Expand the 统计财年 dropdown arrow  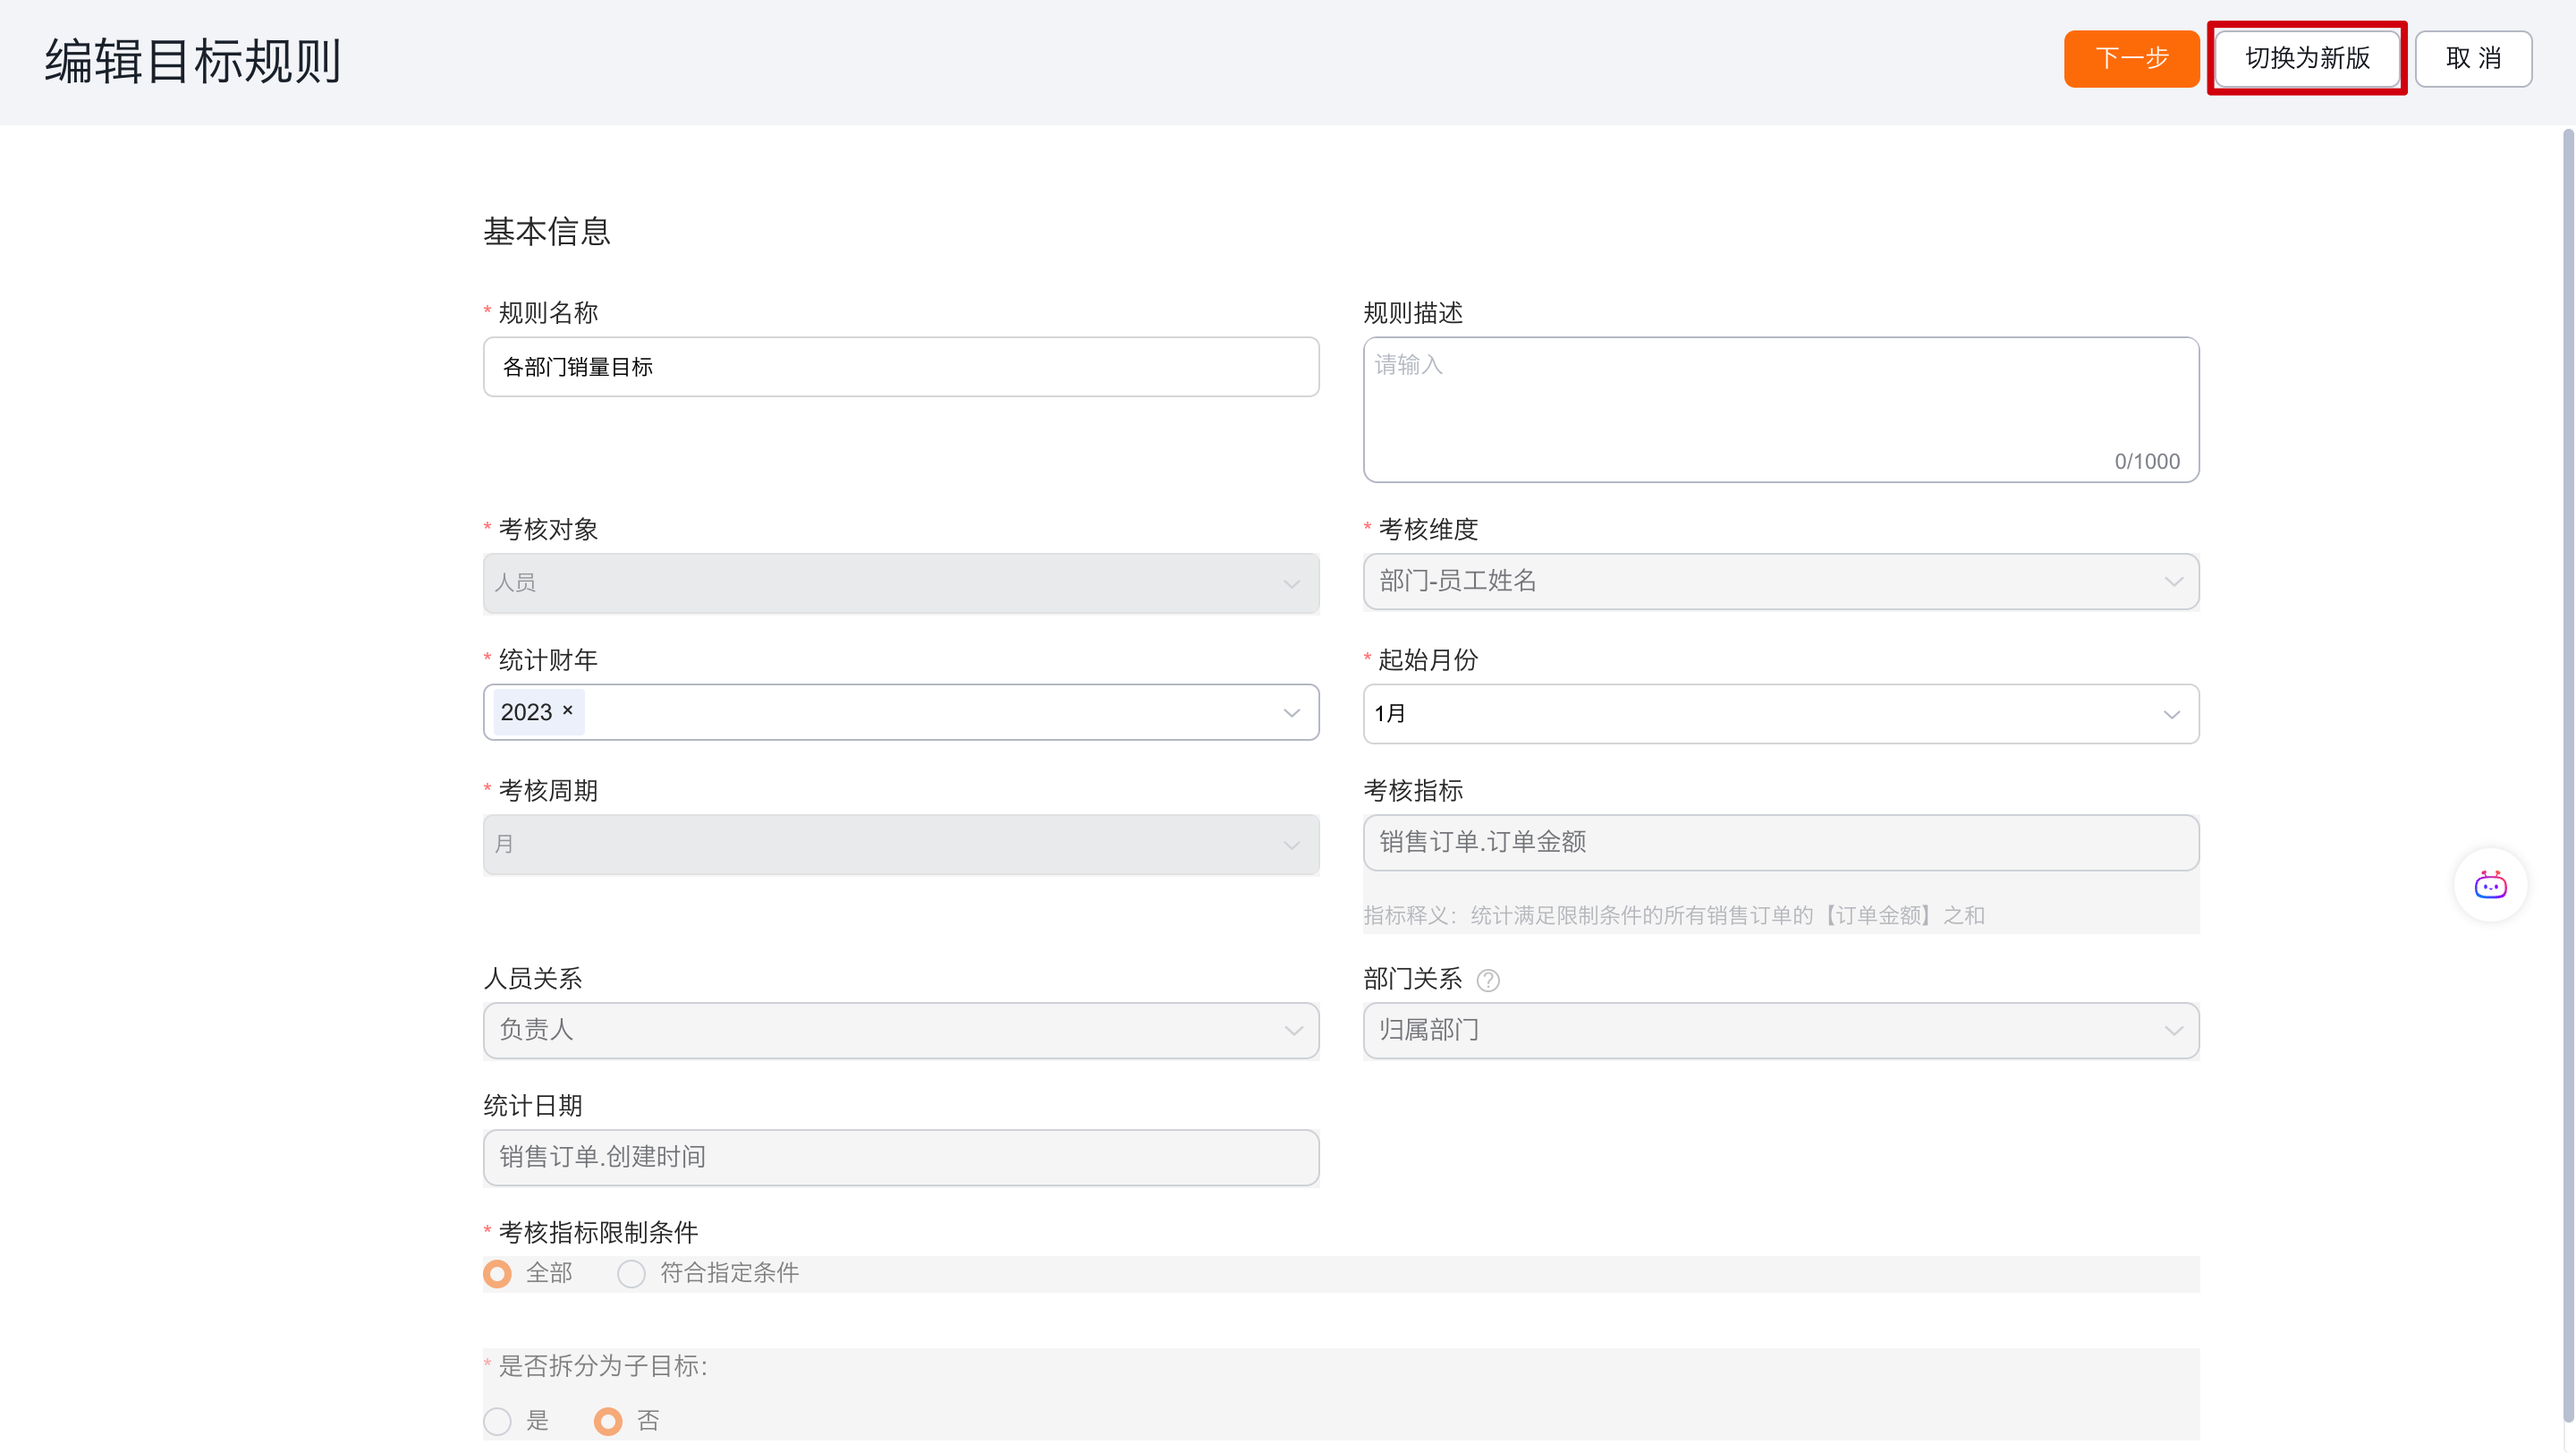pos(1291,713)
